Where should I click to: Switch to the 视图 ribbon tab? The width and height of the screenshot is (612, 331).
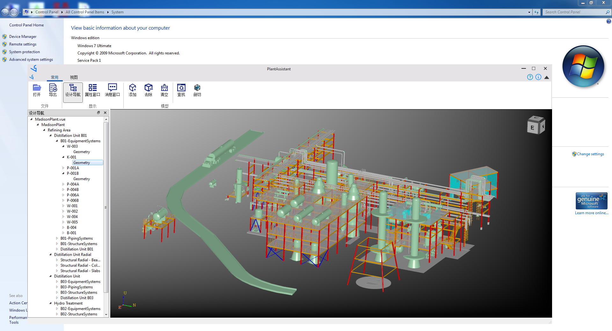74,77
